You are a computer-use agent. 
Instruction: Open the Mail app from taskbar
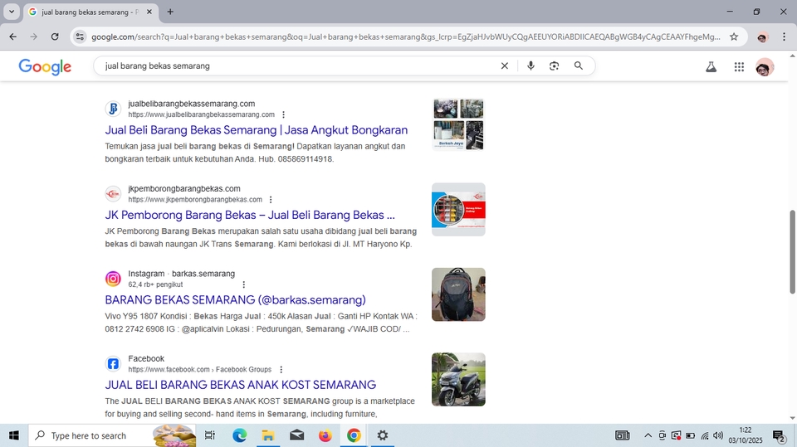[297, 435]
